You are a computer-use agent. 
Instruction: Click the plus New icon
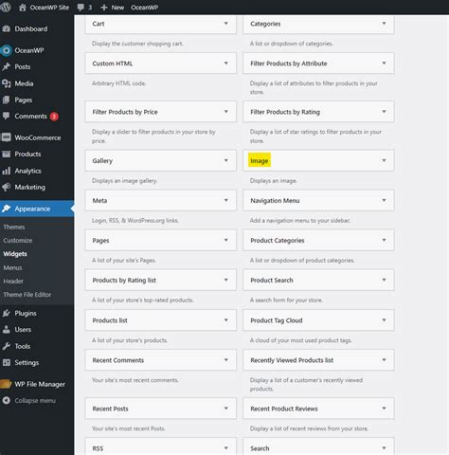104,8
